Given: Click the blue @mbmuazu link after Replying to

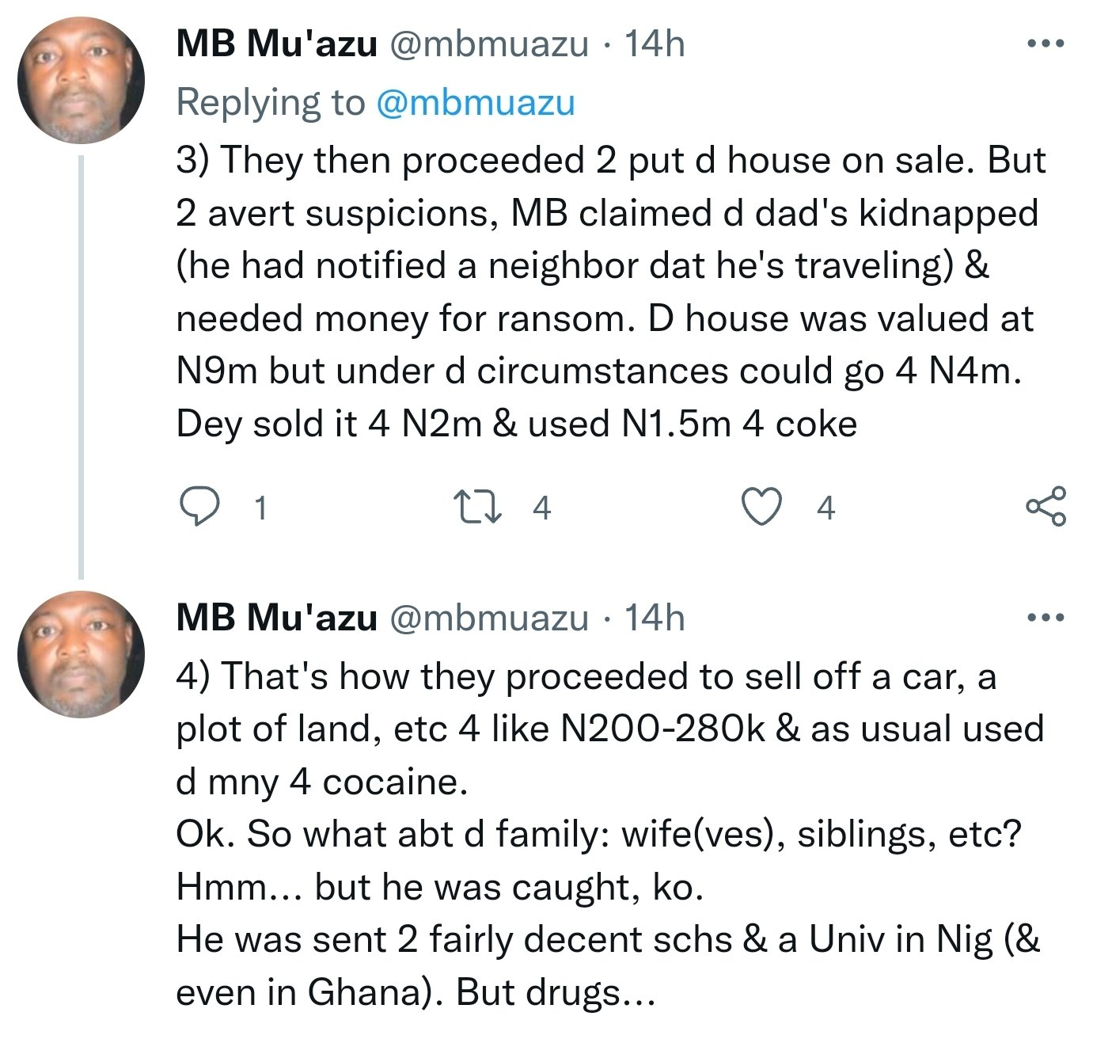Looking at the screenshot, I should [475, 103].
